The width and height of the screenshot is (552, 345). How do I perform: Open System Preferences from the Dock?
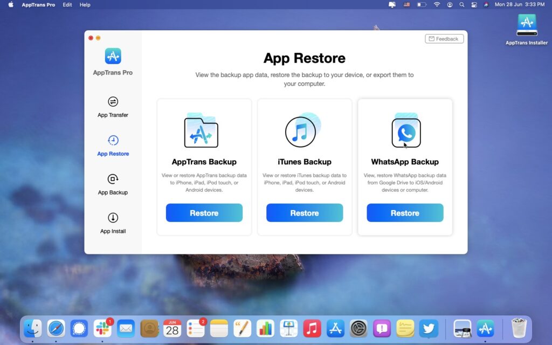point(358,328)
